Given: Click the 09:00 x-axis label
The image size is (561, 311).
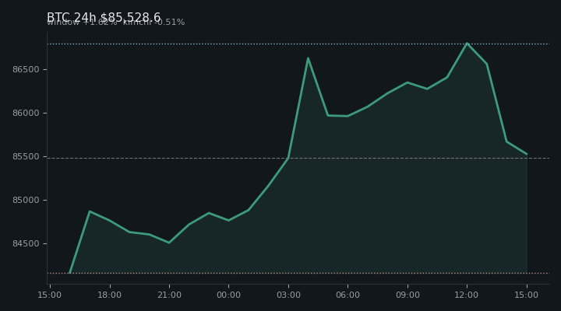Looking at the screenshot, I should pyautogui.click(x=408, y=295).
